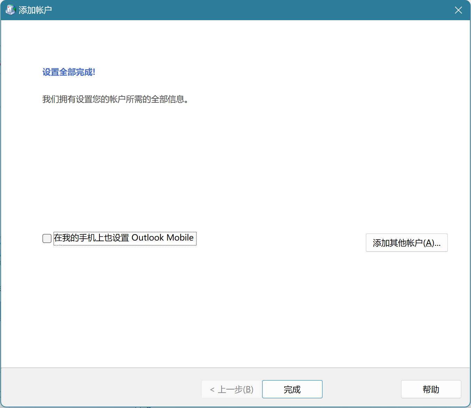Click the 添加帐户 title text
This screenshot has width=471, height=408.
35,10
